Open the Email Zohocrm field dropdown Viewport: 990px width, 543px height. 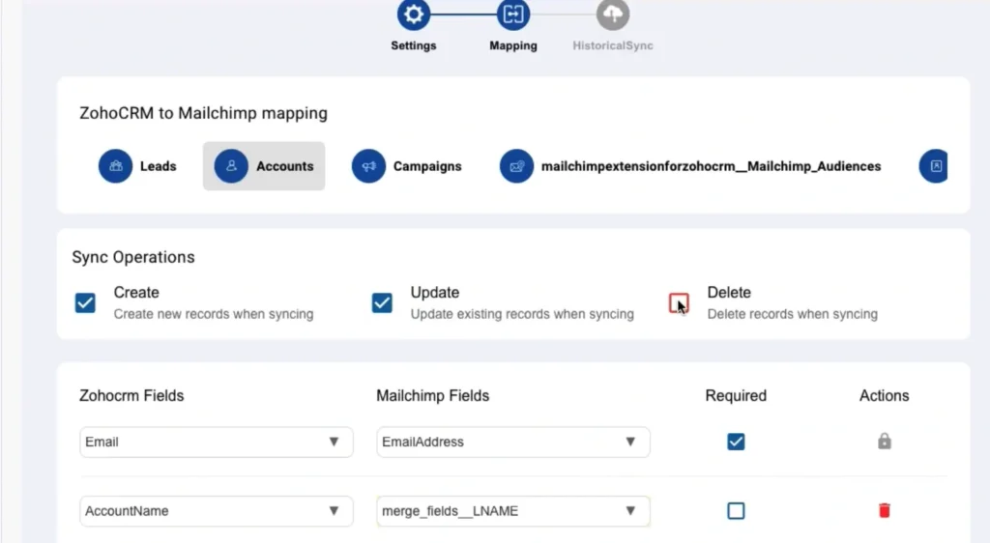(x=216, y=443)
